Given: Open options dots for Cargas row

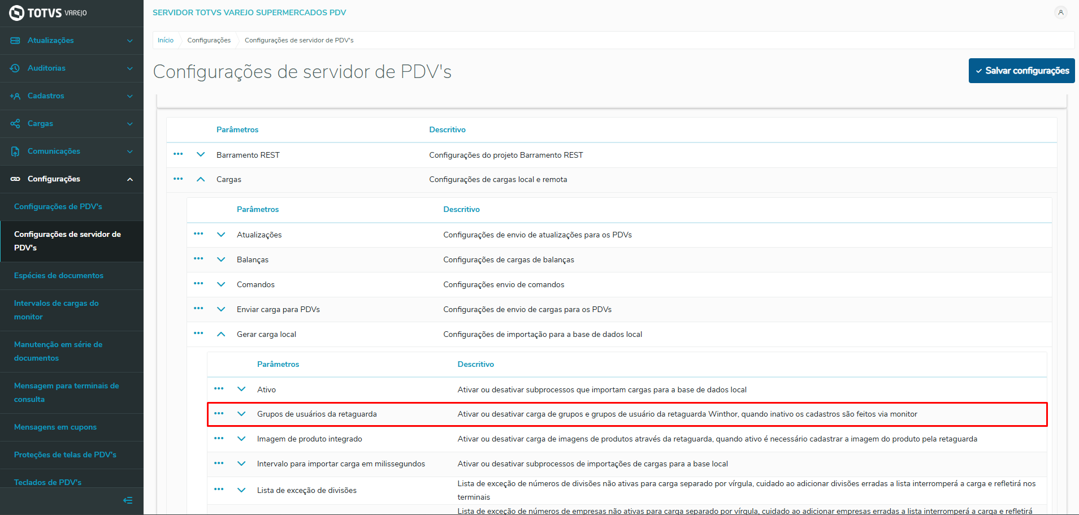Looking at the screenshot, I should pos(178,179).
